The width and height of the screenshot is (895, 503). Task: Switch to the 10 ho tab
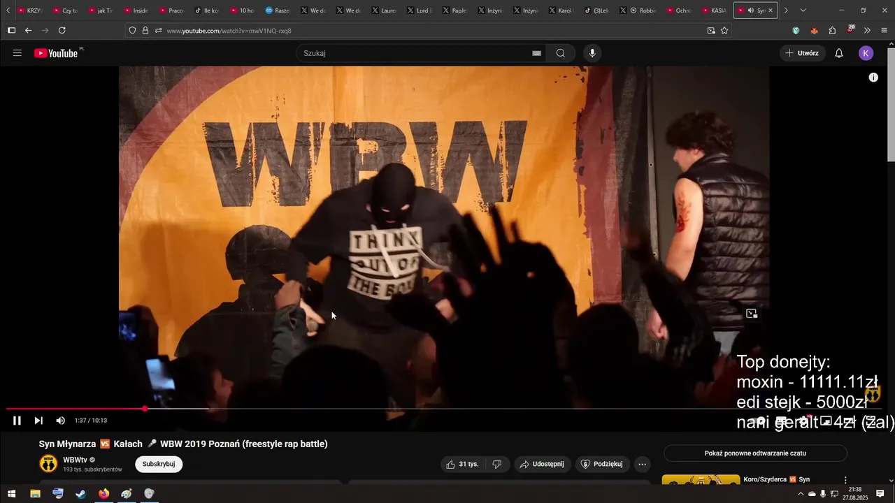click(243, 10)
